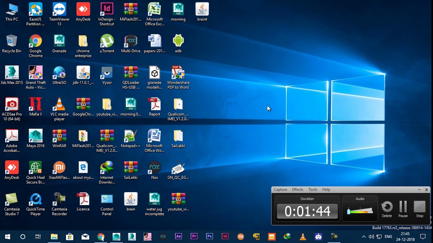Select the 3ds Max 2015 shortcut
433x243 pixels.
[12, 76]
